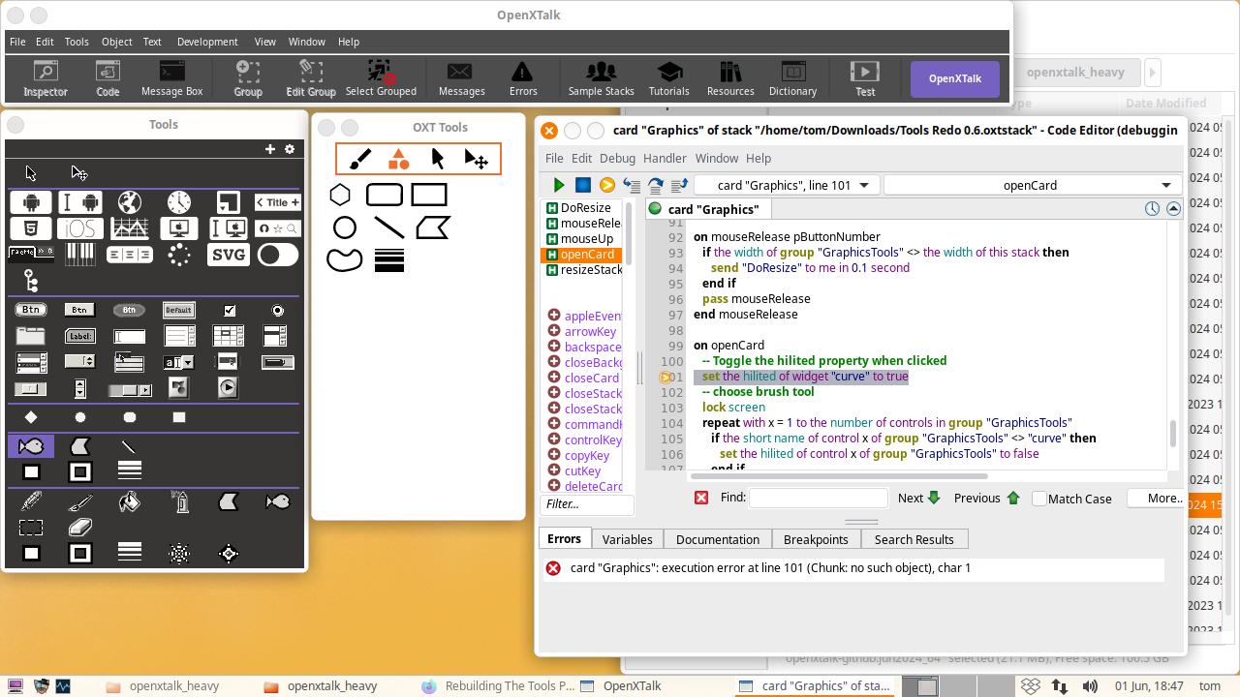Click the plus icon in Tools header

270,149
